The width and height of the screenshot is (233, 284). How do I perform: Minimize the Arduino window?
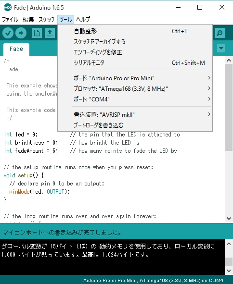pos(178,7)
